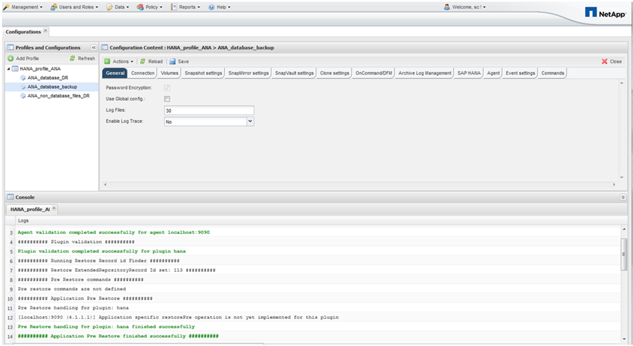Click the Log Files input field
Screen dimensions: 633x346
pyautogui.click(x=209, y=110)
